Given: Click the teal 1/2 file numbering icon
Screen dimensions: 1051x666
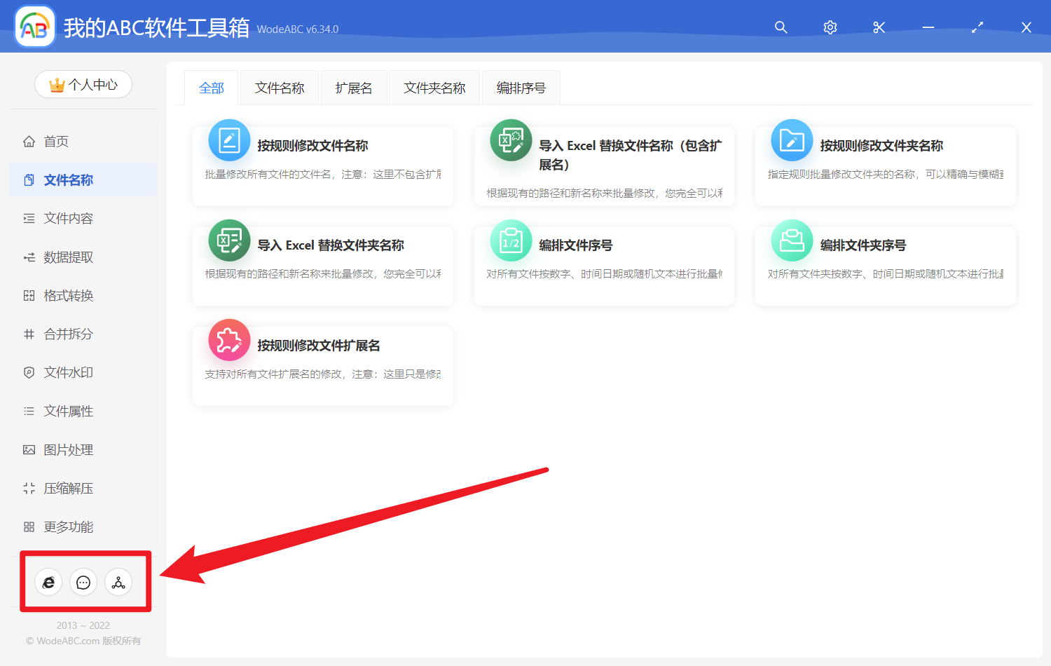Looking at the screenshot, I should click(x=511, y=241).
